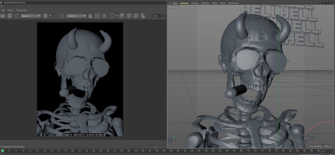Click the clapperboard render icon in RenderView
Screen dimensions: 335x155
(3, 16)
